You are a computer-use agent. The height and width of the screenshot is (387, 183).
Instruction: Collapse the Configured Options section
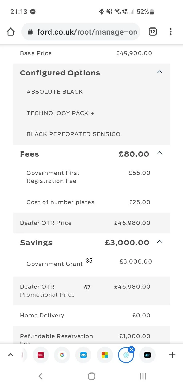click(x=160, y=72)
